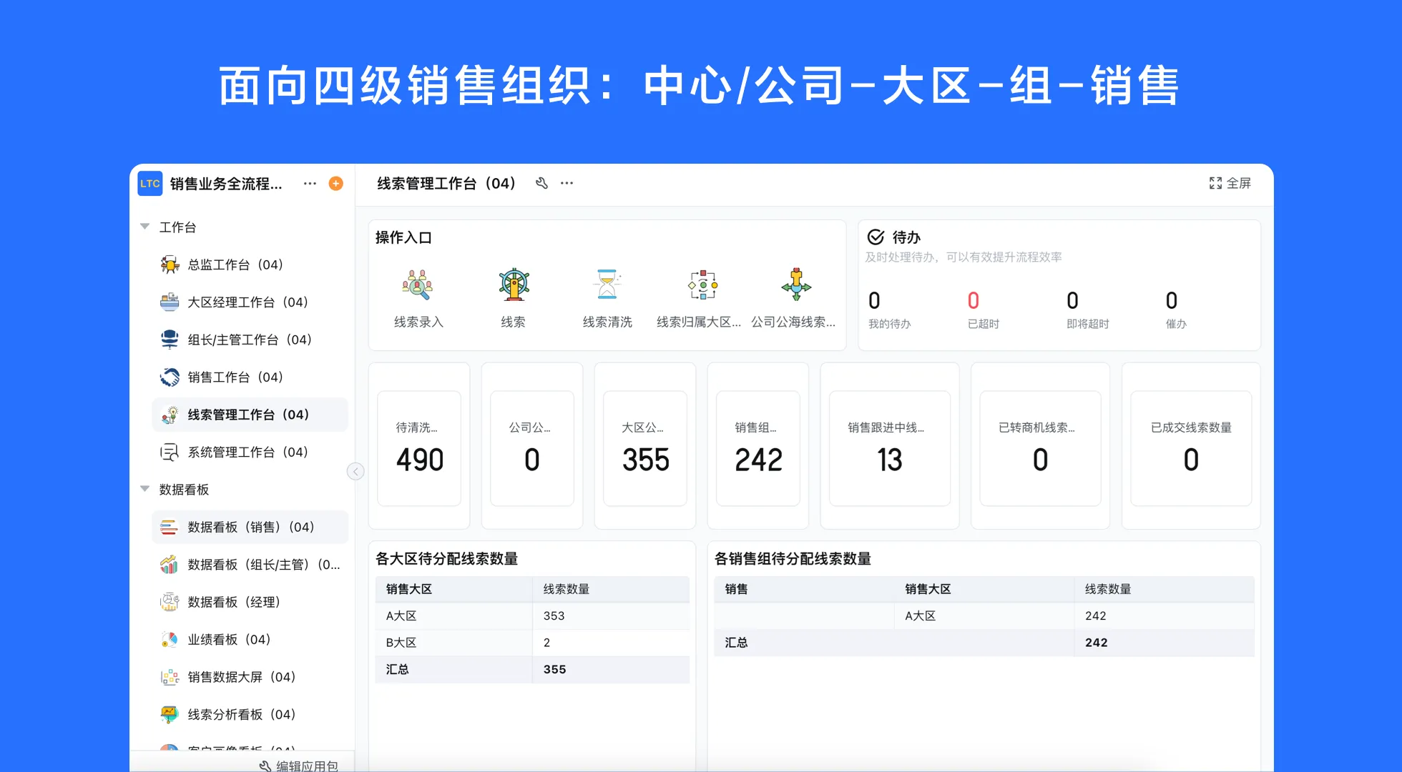Click the sidebar collapse chevron
Screen dimensions: 1402x772
[356, 470]
